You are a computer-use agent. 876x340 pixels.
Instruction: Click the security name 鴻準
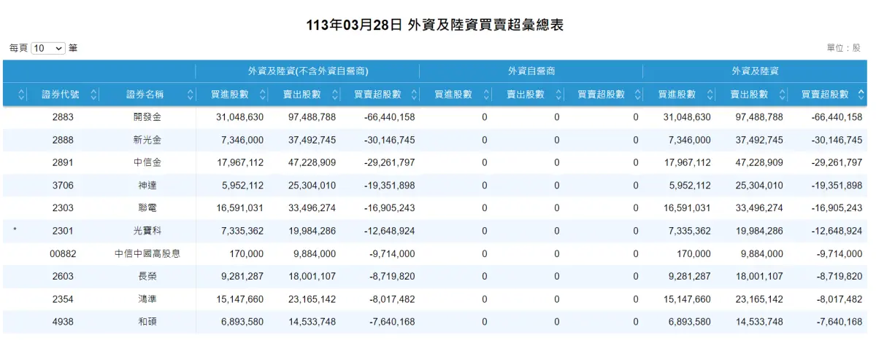tap(147, 299)
